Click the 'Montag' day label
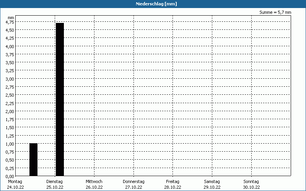 pyautogui.click(x=15, y=182)
